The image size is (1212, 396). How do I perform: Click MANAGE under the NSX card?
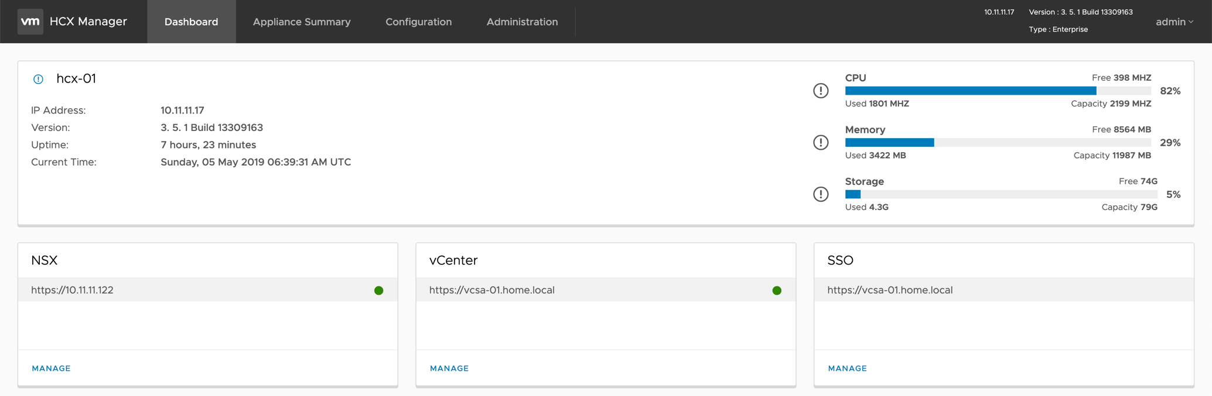point(51,368)
